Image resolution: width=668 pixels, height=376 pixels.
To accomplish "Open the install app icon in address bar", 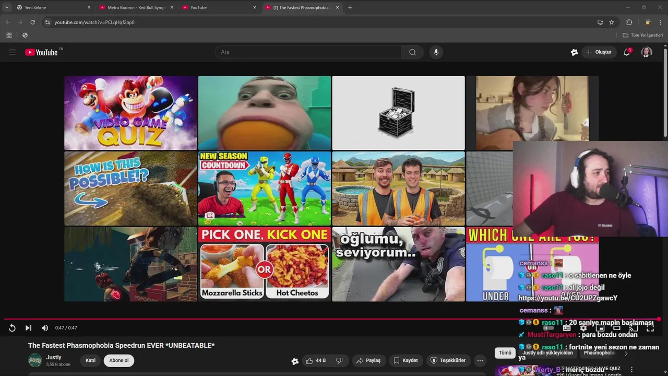I will tap(600, 22).
